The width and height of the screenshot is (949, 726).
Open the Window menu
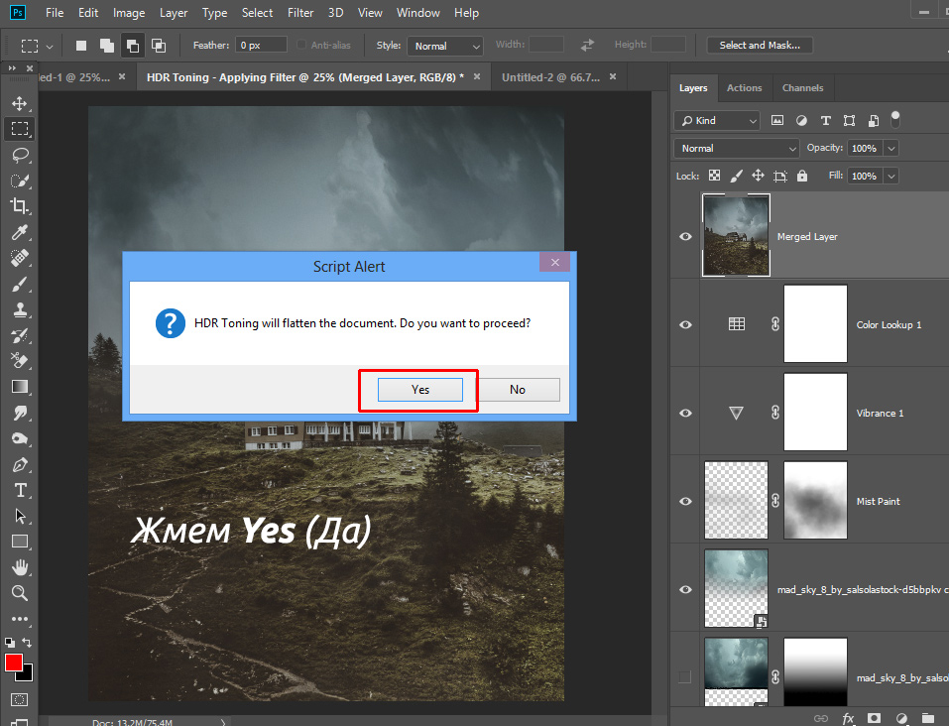417,13
